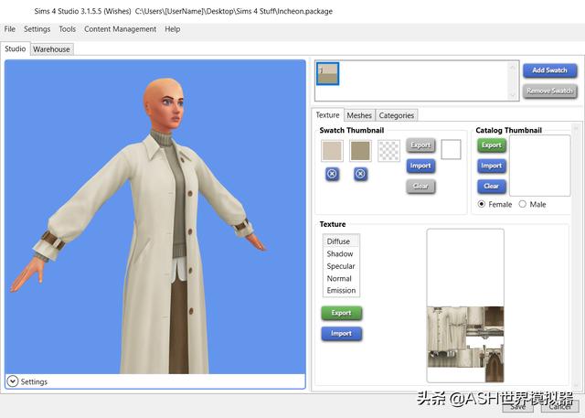Export the catalog thumbnail with green button
The height and width of the screenshot is (418, 585).
coord(492,145)
